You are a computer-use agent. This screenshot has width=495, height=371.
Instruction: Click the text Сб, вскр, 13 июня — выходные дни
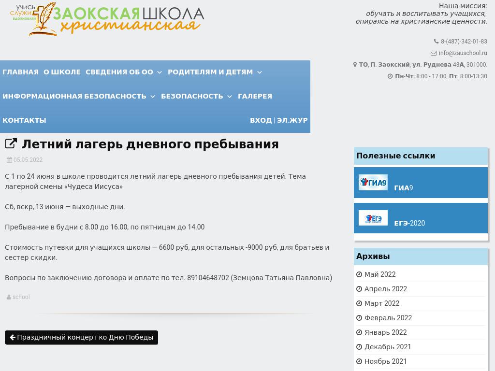(x=65, y=207)
